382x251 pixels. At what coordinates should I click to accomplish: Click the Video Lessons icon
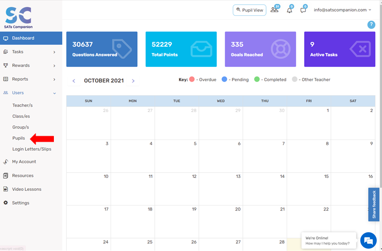6,189
